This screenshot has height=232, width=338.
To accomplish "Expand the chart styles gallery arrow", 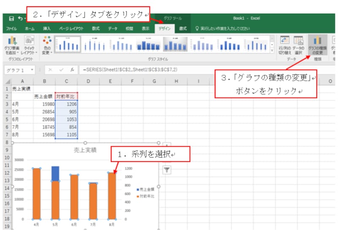I will (272, 50).
